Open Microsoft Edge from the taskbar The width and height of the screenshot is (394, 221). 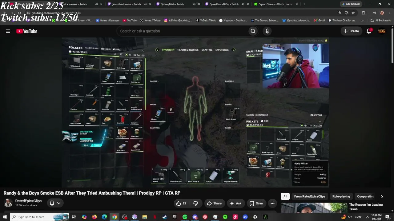104,217
